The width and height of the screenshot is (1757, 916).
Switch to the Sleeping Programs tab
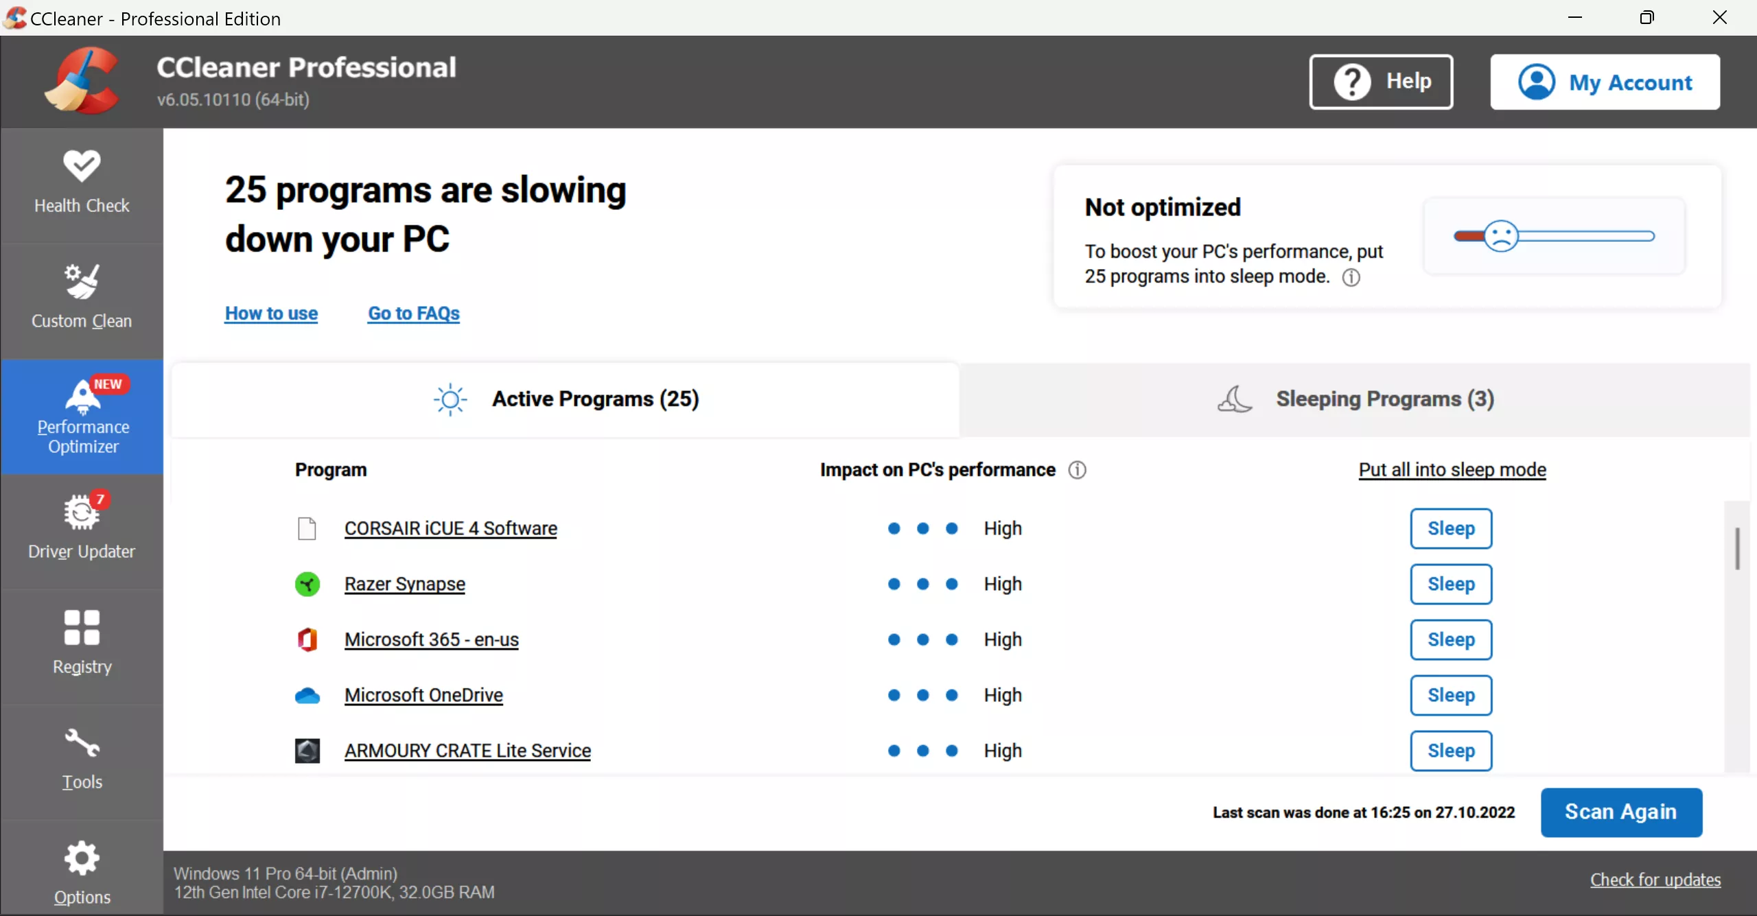(1355, 399)
